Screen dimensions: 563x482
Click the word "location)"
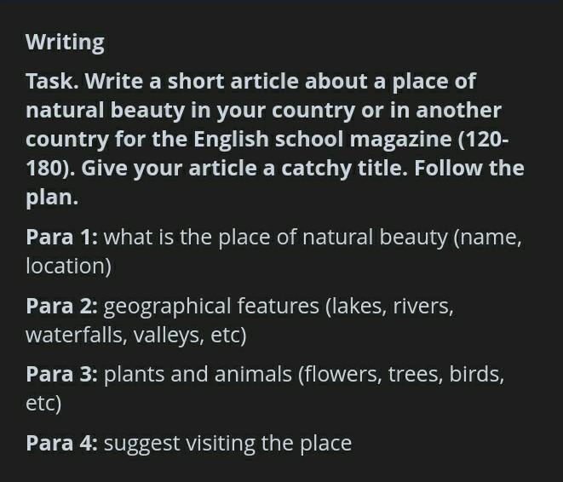[x=68, y=266]
